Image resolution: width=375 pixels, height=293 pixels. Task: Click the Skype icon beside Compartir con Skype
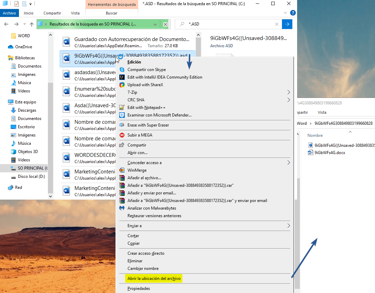pyautogui.click(x=122, y=70)
